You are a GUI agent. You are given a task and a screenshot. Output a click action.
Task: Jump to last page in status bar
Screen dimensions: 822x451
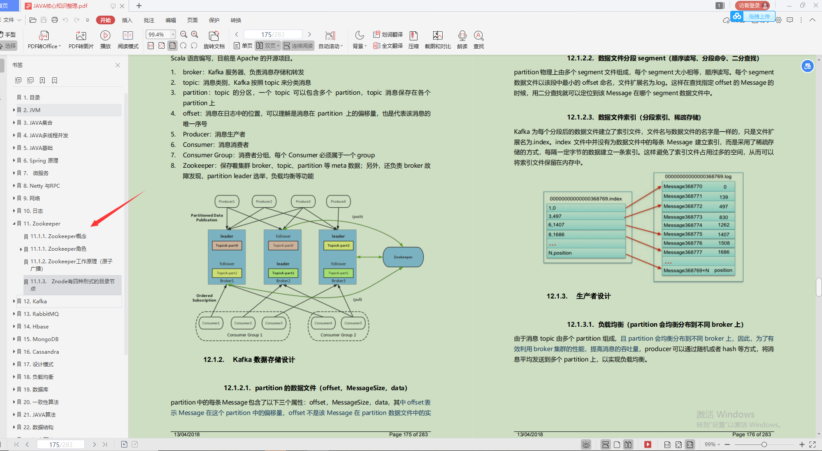tap(105, 444)
